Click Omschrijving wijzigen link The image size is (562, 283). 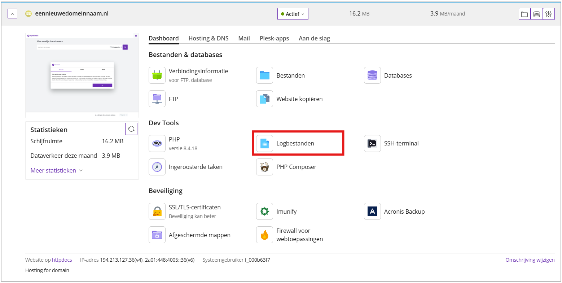tap(530, 260)
